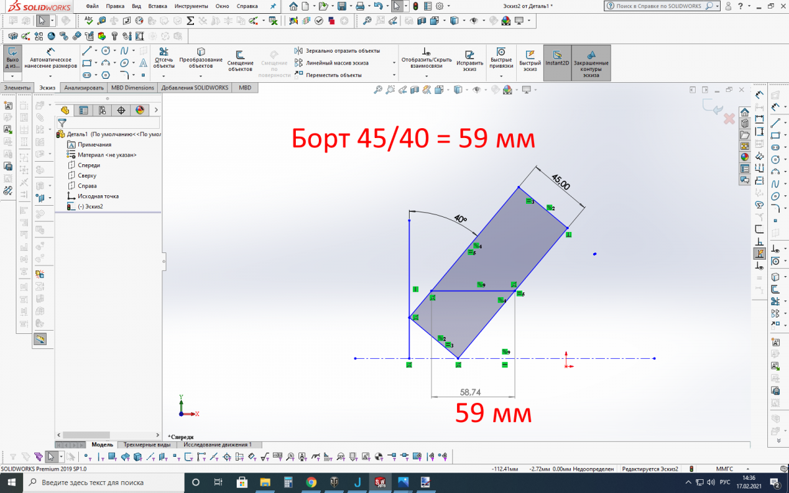Open SOLIDWORKS Options gear icon
The width and height of the screenshot is (789, 493).
coord(439,6)
